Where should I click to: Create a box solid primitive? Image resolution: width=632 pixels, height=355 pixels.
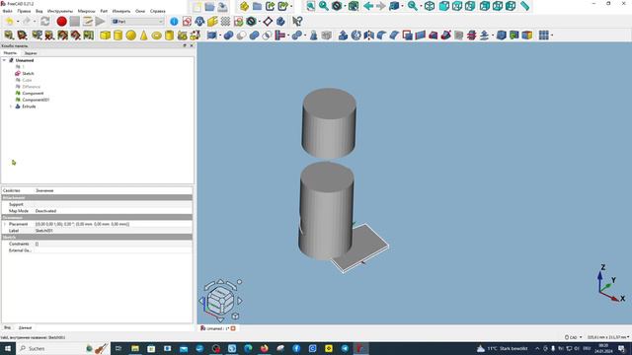[106, 35]
